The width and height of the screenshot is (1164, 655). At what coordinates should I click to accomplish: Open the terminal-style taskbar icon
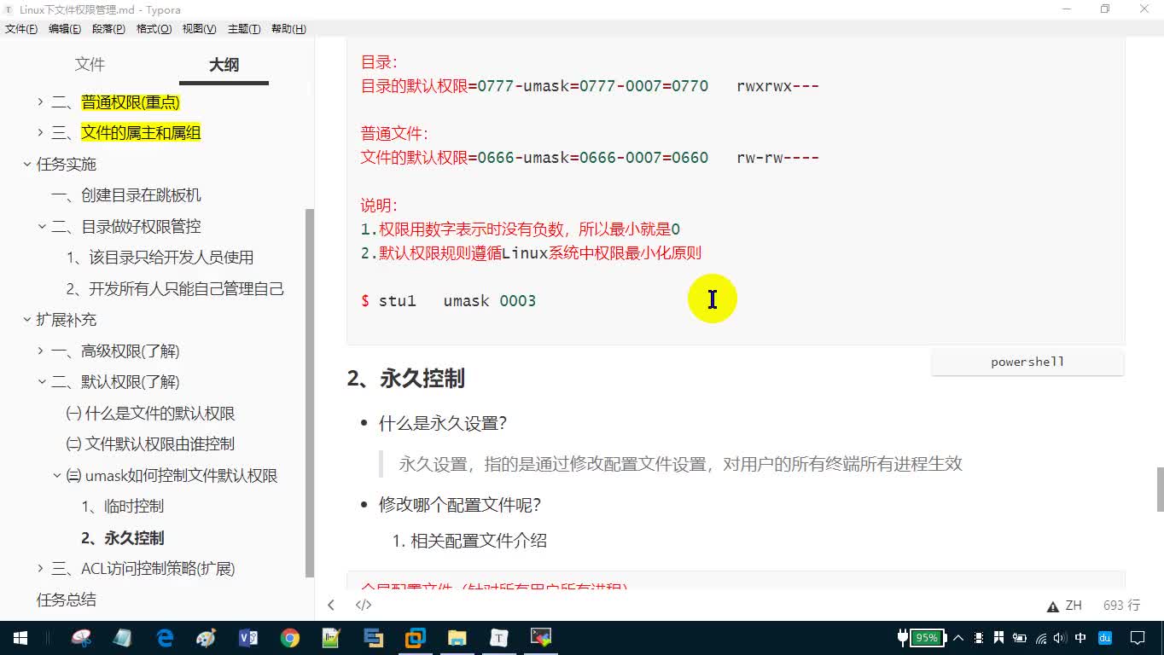click(x=541, y=638)
